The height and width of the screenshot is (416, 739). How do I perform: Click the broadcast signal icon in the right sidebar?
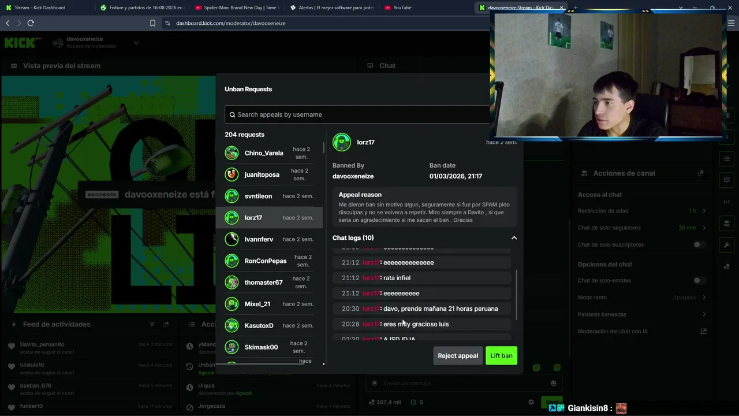(x=726, y=202)
